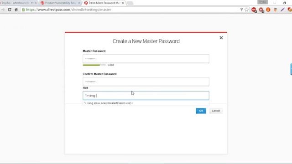Minimize the browser window
292x164 pixels.
click(x=275, y=3)
